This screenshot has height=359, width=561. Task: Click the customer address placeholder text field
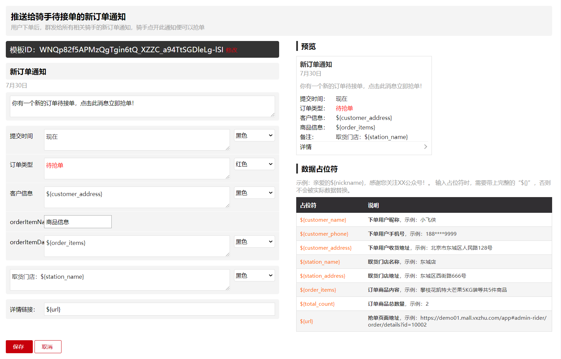[x=137, y=197]
